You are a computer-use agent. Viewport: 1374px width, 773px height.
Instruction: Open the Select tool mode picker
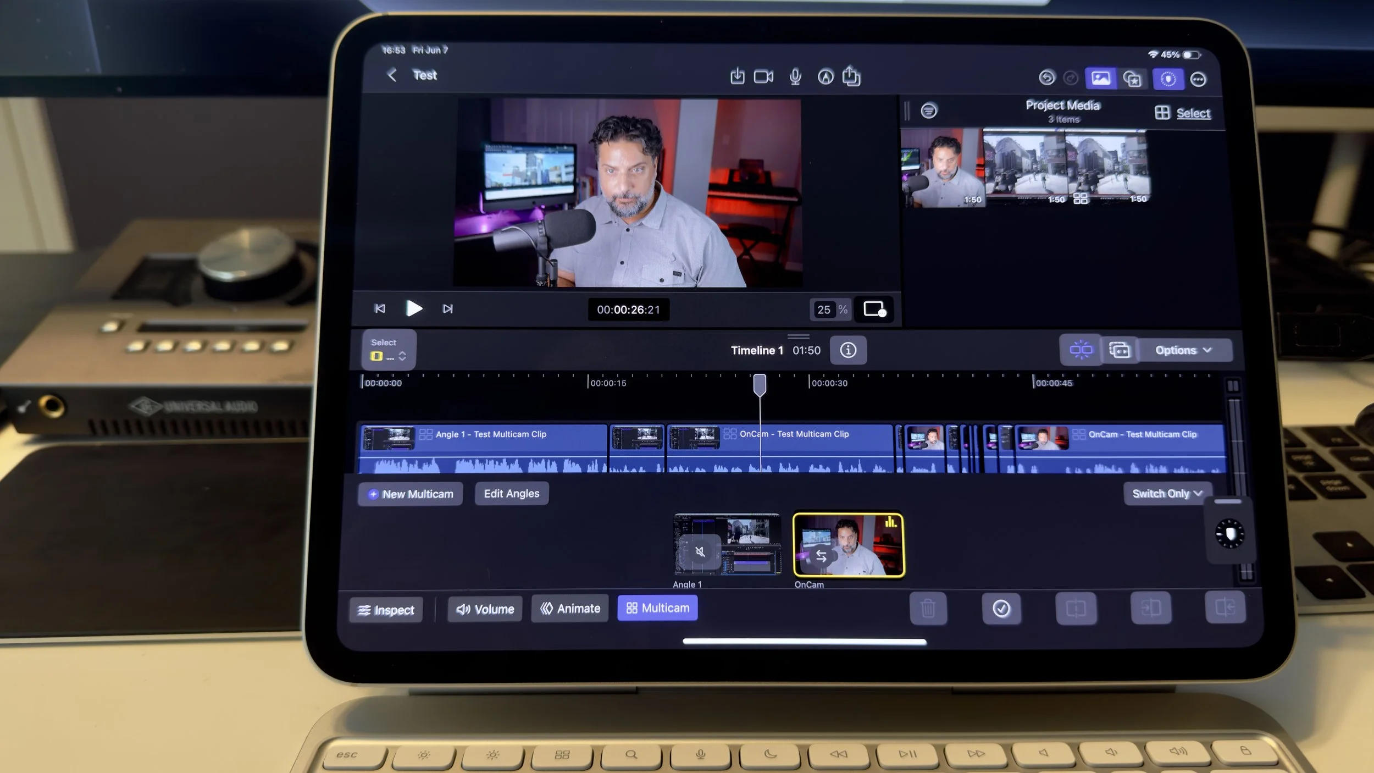tap(389, 350)
